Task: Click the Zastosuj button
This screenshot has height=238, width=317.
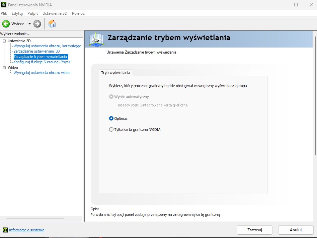Action: click(x=254, y=230)
